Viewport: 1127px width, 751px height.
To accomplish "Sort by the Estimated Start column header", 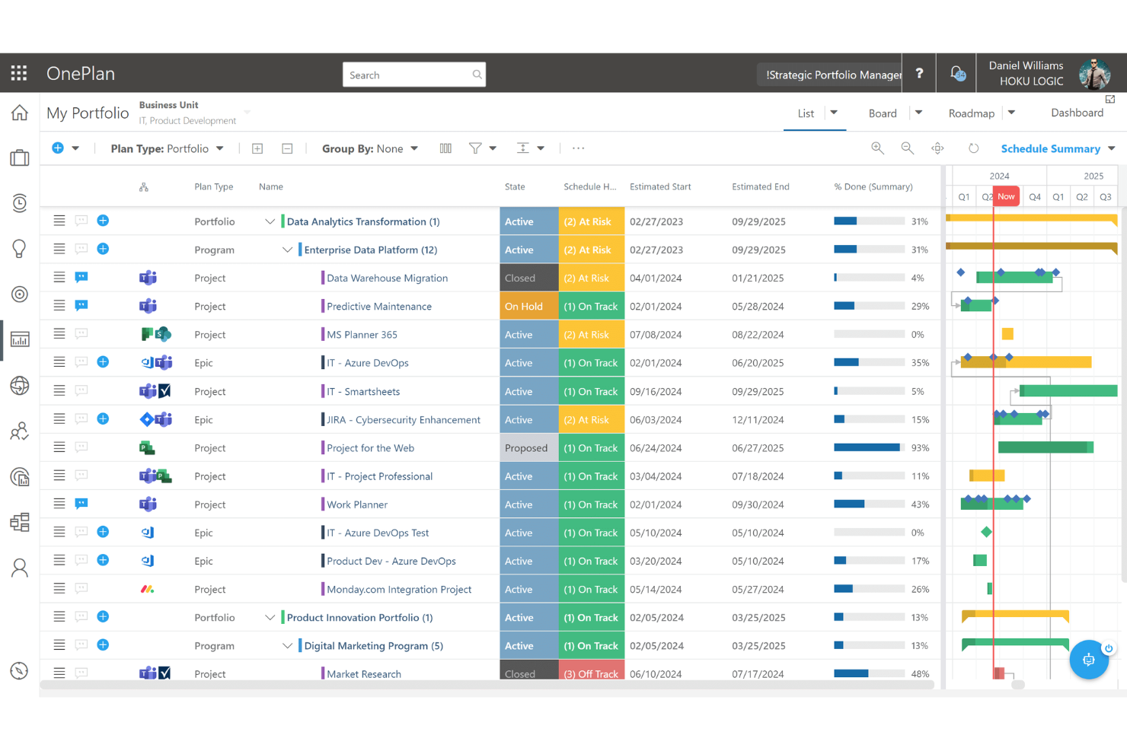I will [660, 186].
